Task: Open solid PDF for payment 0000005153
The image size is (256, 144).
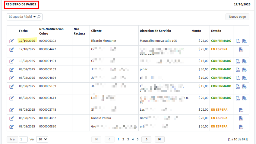Action: pyautogui.click(x=244, y=70)
